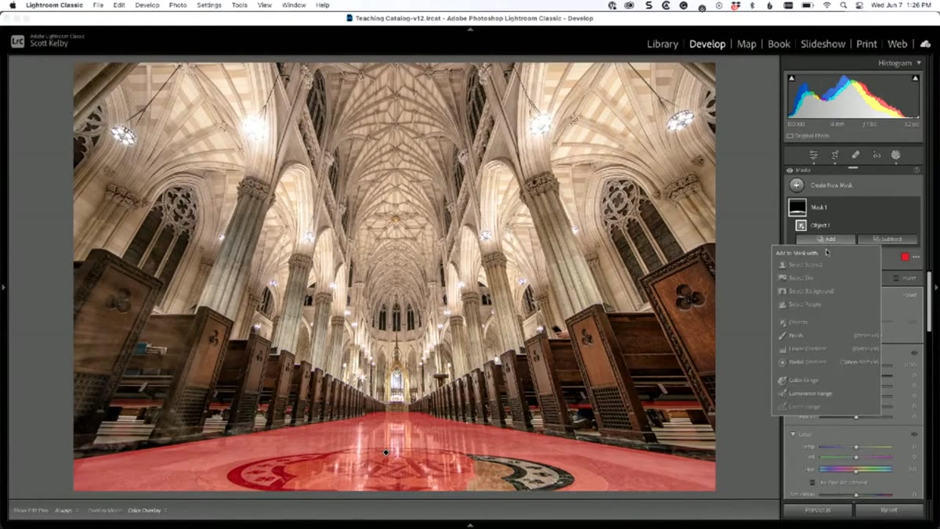Click the Create New Mask plus icon
940x529 pixels.
797,185
